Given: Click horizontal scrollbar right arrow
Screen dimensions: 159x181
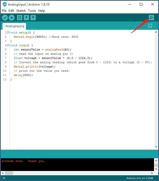Looking at the screenshot, I should pos(152,173).
